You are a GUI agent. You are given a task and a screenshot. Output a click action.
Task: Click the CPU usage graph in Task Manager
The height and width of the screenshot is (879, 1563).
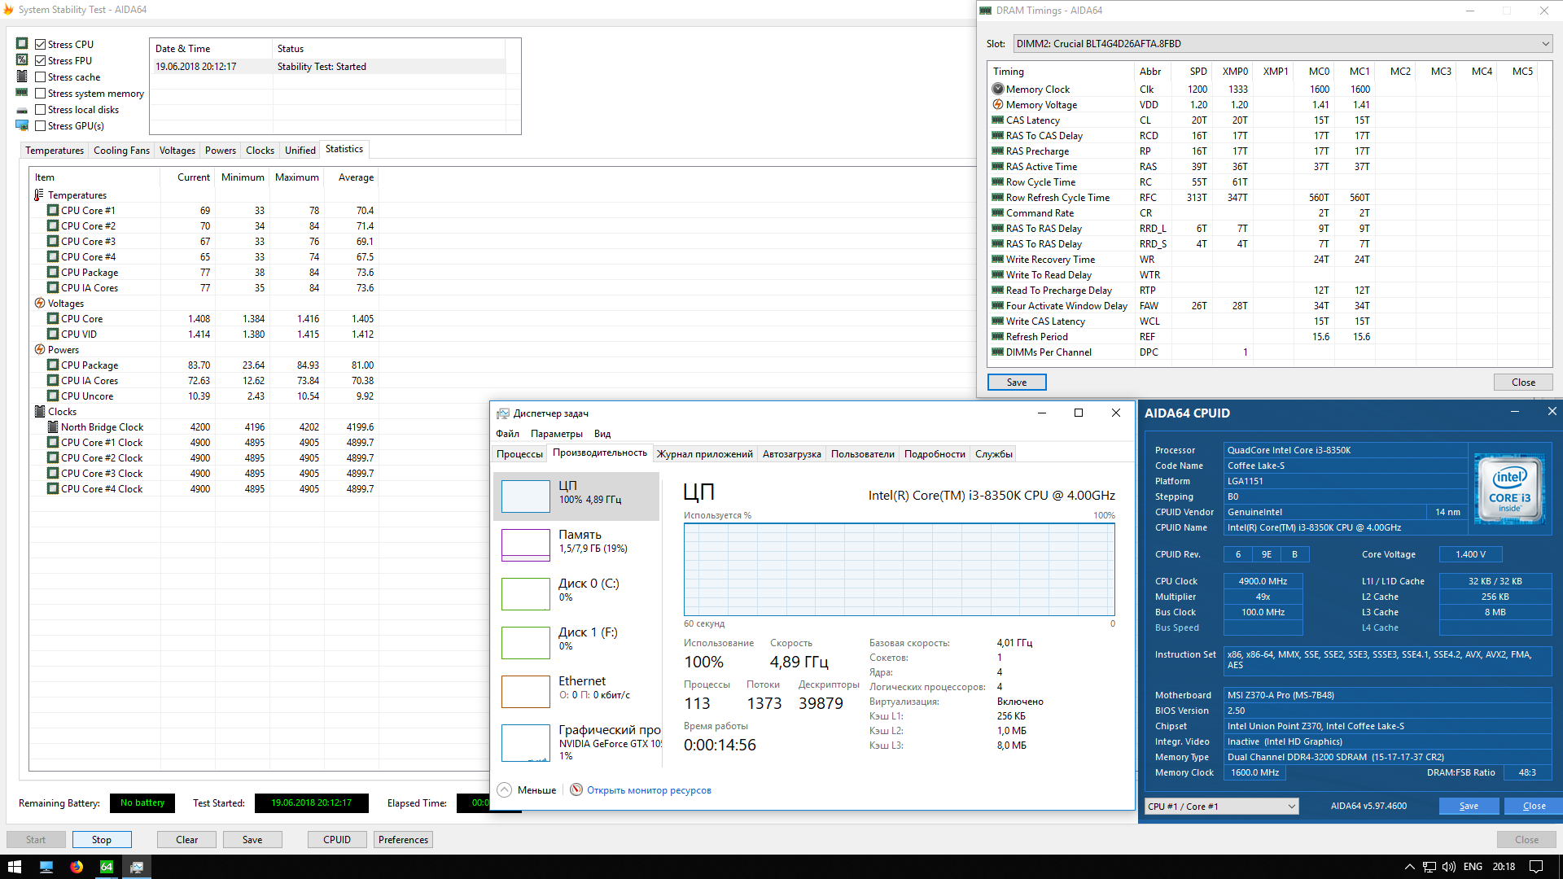[x=899, y=570]
